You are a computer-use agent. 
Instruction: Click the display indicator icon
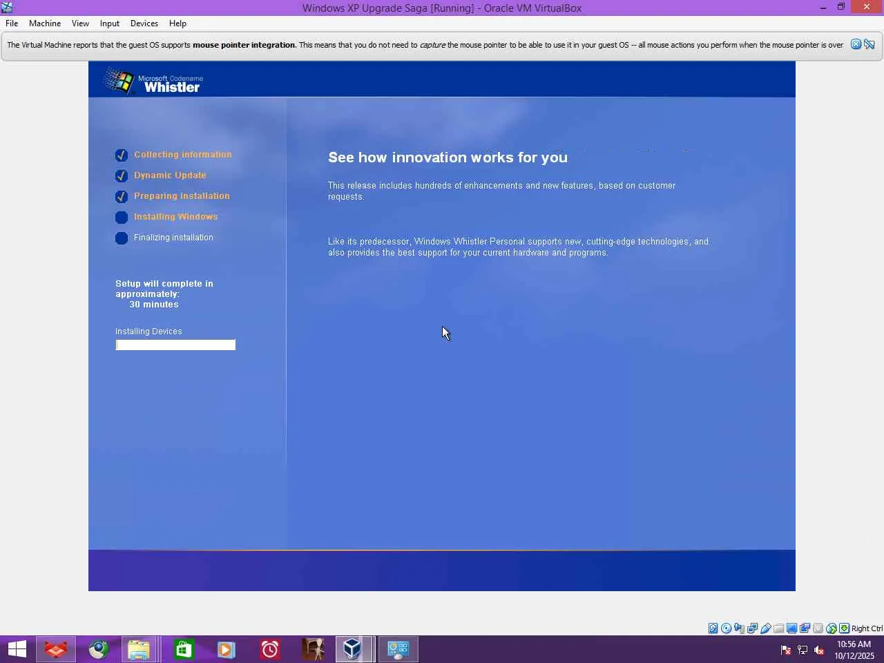pos(791,628)
